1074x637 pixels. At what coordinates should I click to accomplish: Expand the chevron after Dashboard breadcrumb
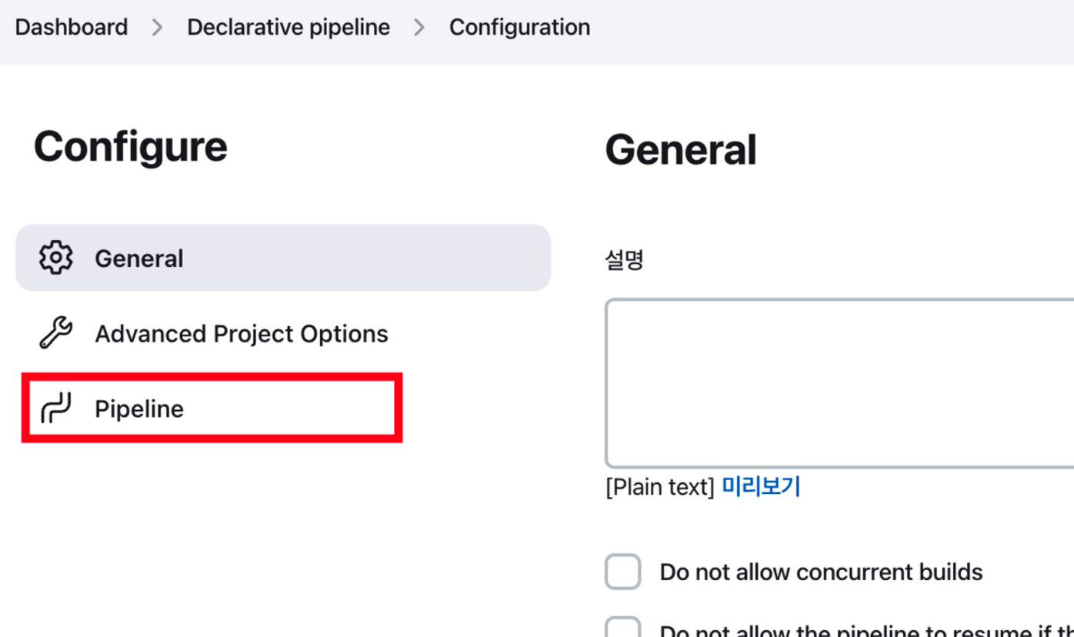tap(158, 28)
